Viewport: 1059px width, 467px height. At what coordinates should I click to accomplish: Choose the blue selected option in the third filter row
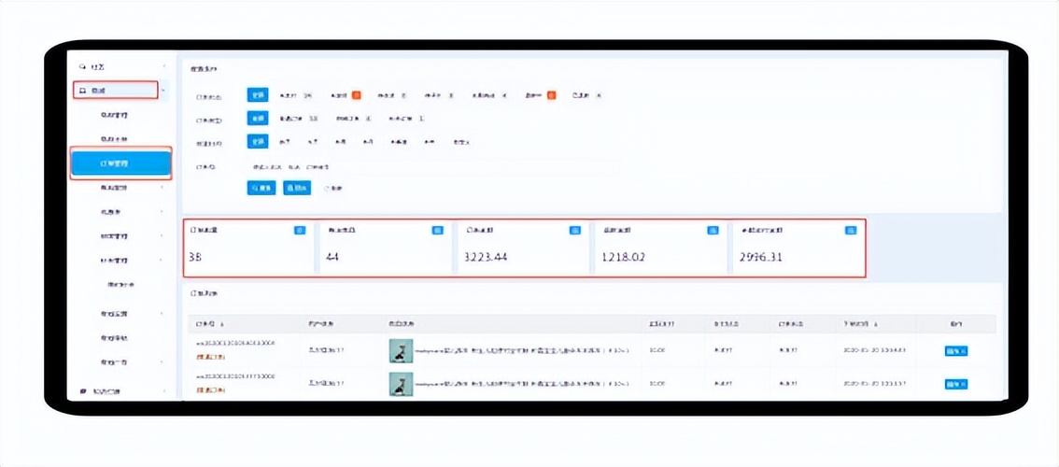[258, 142]
